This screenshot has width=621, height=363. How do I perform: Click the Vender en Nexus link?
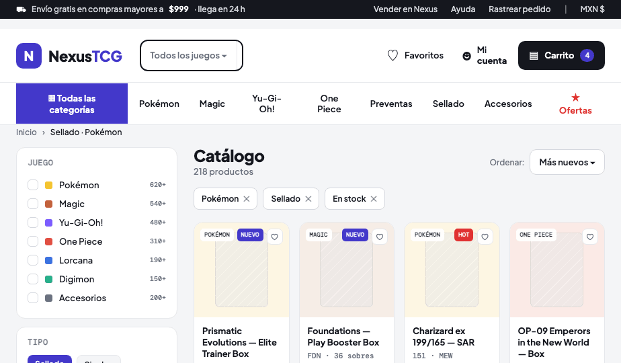405,9
